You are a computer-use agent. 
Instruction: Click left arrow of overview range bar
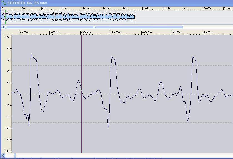(3, 27)
